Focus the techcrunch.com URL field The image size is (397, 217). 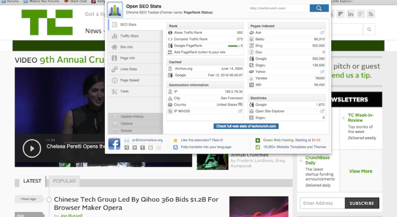278,8
